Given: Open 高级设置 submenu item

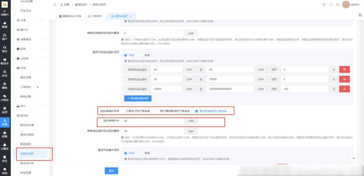Looking at the screenshot, I should tap(26, 97).
